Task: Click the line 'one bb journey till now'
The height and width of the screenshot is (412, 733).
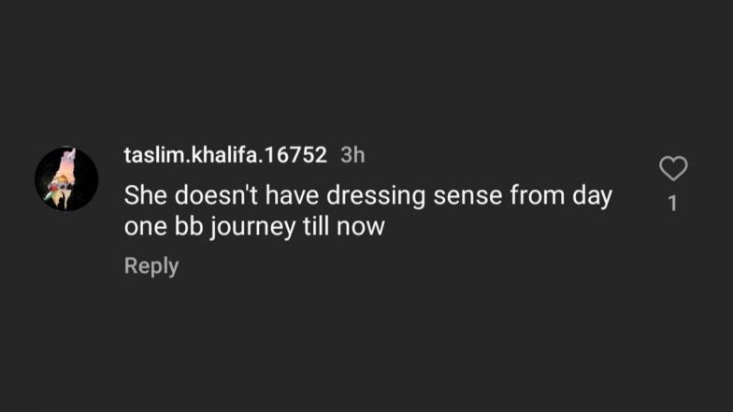Action: pos(254,227)
